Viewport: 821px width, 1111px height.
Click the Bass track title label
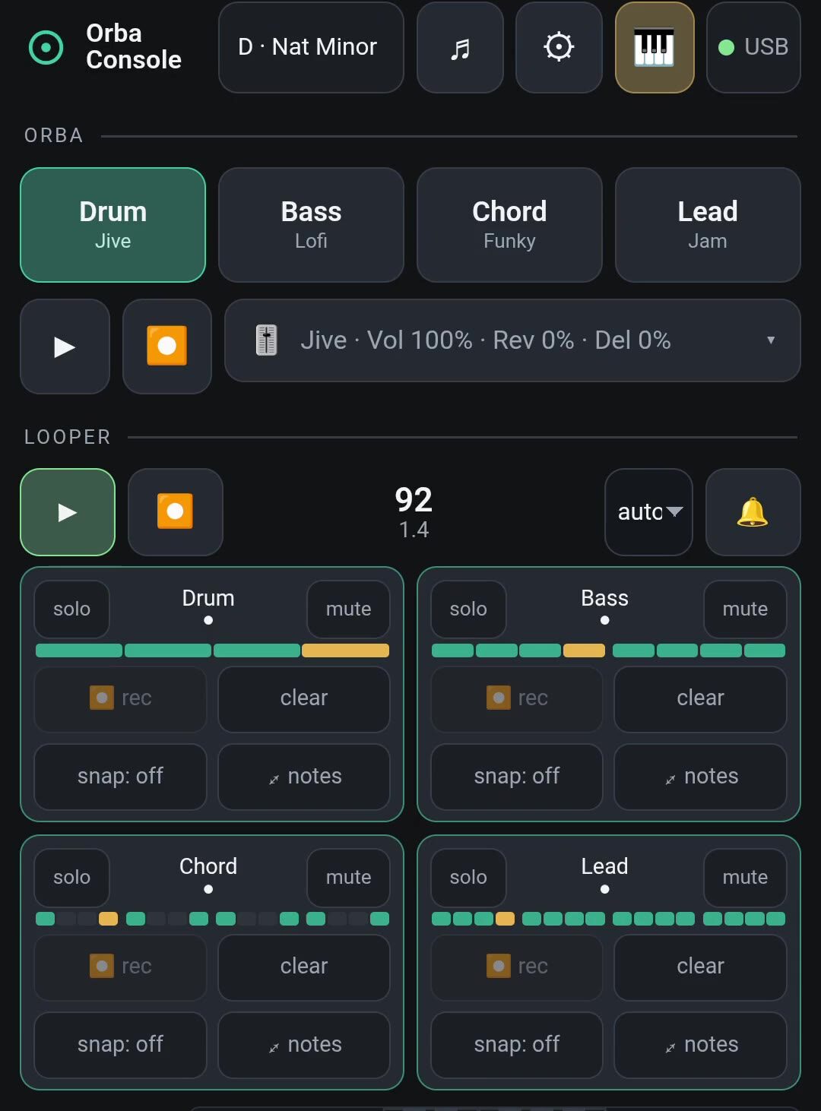(604, 599)
